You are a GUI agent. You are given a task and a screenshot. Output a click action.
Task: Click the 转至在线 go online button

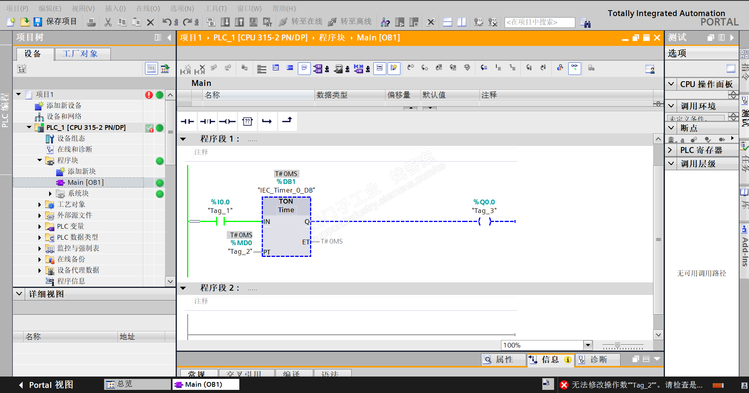click(x=301, y=22)
